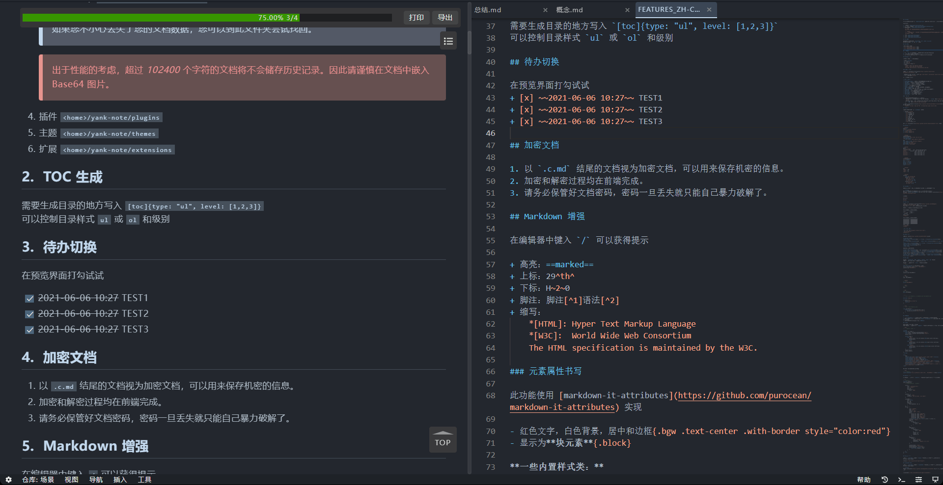
Task: Click the '3. 待办切换' heading in preview
Action: [x=59, y=247]
